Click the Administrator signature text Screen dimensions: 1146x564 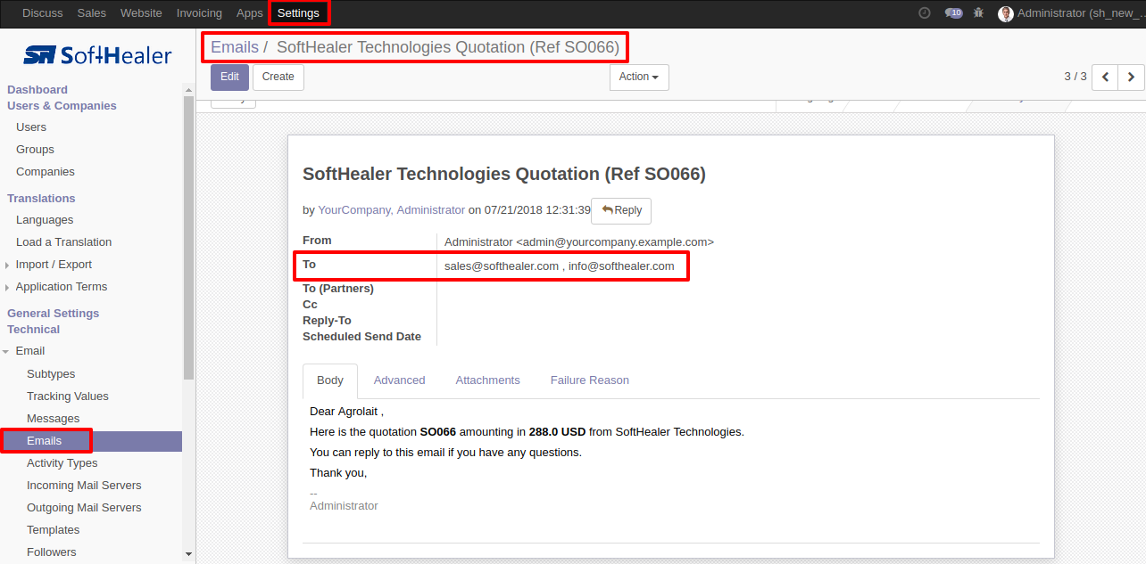pyautogui.click(x=344, y=506)
